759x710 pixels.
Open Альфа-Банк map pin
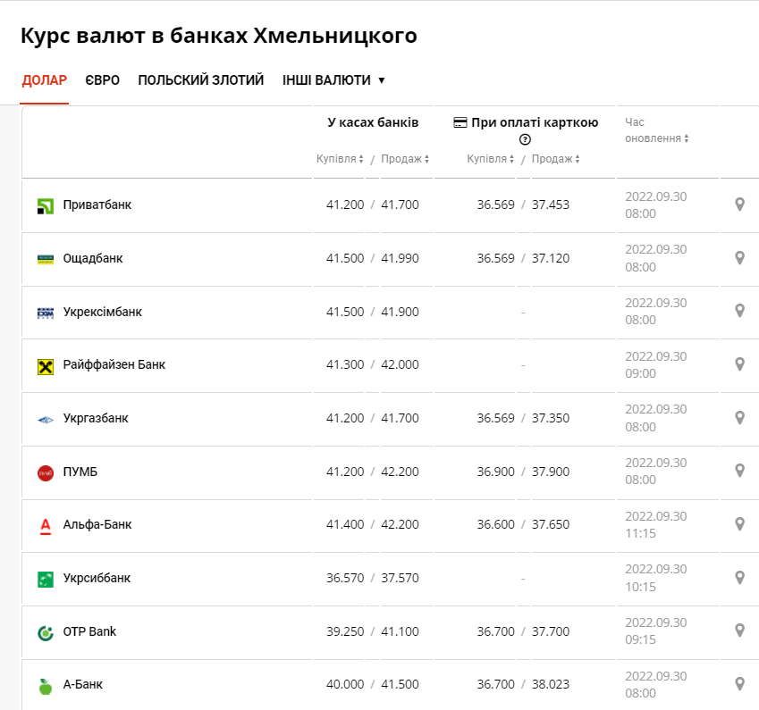tap(739, 524)
